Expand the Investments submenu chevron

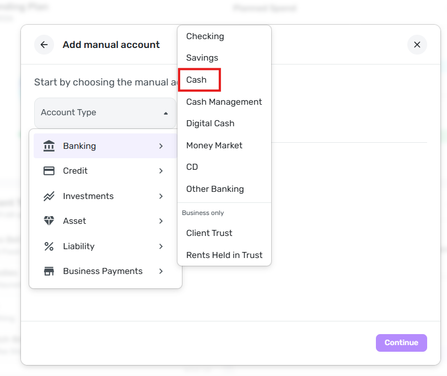161,196
